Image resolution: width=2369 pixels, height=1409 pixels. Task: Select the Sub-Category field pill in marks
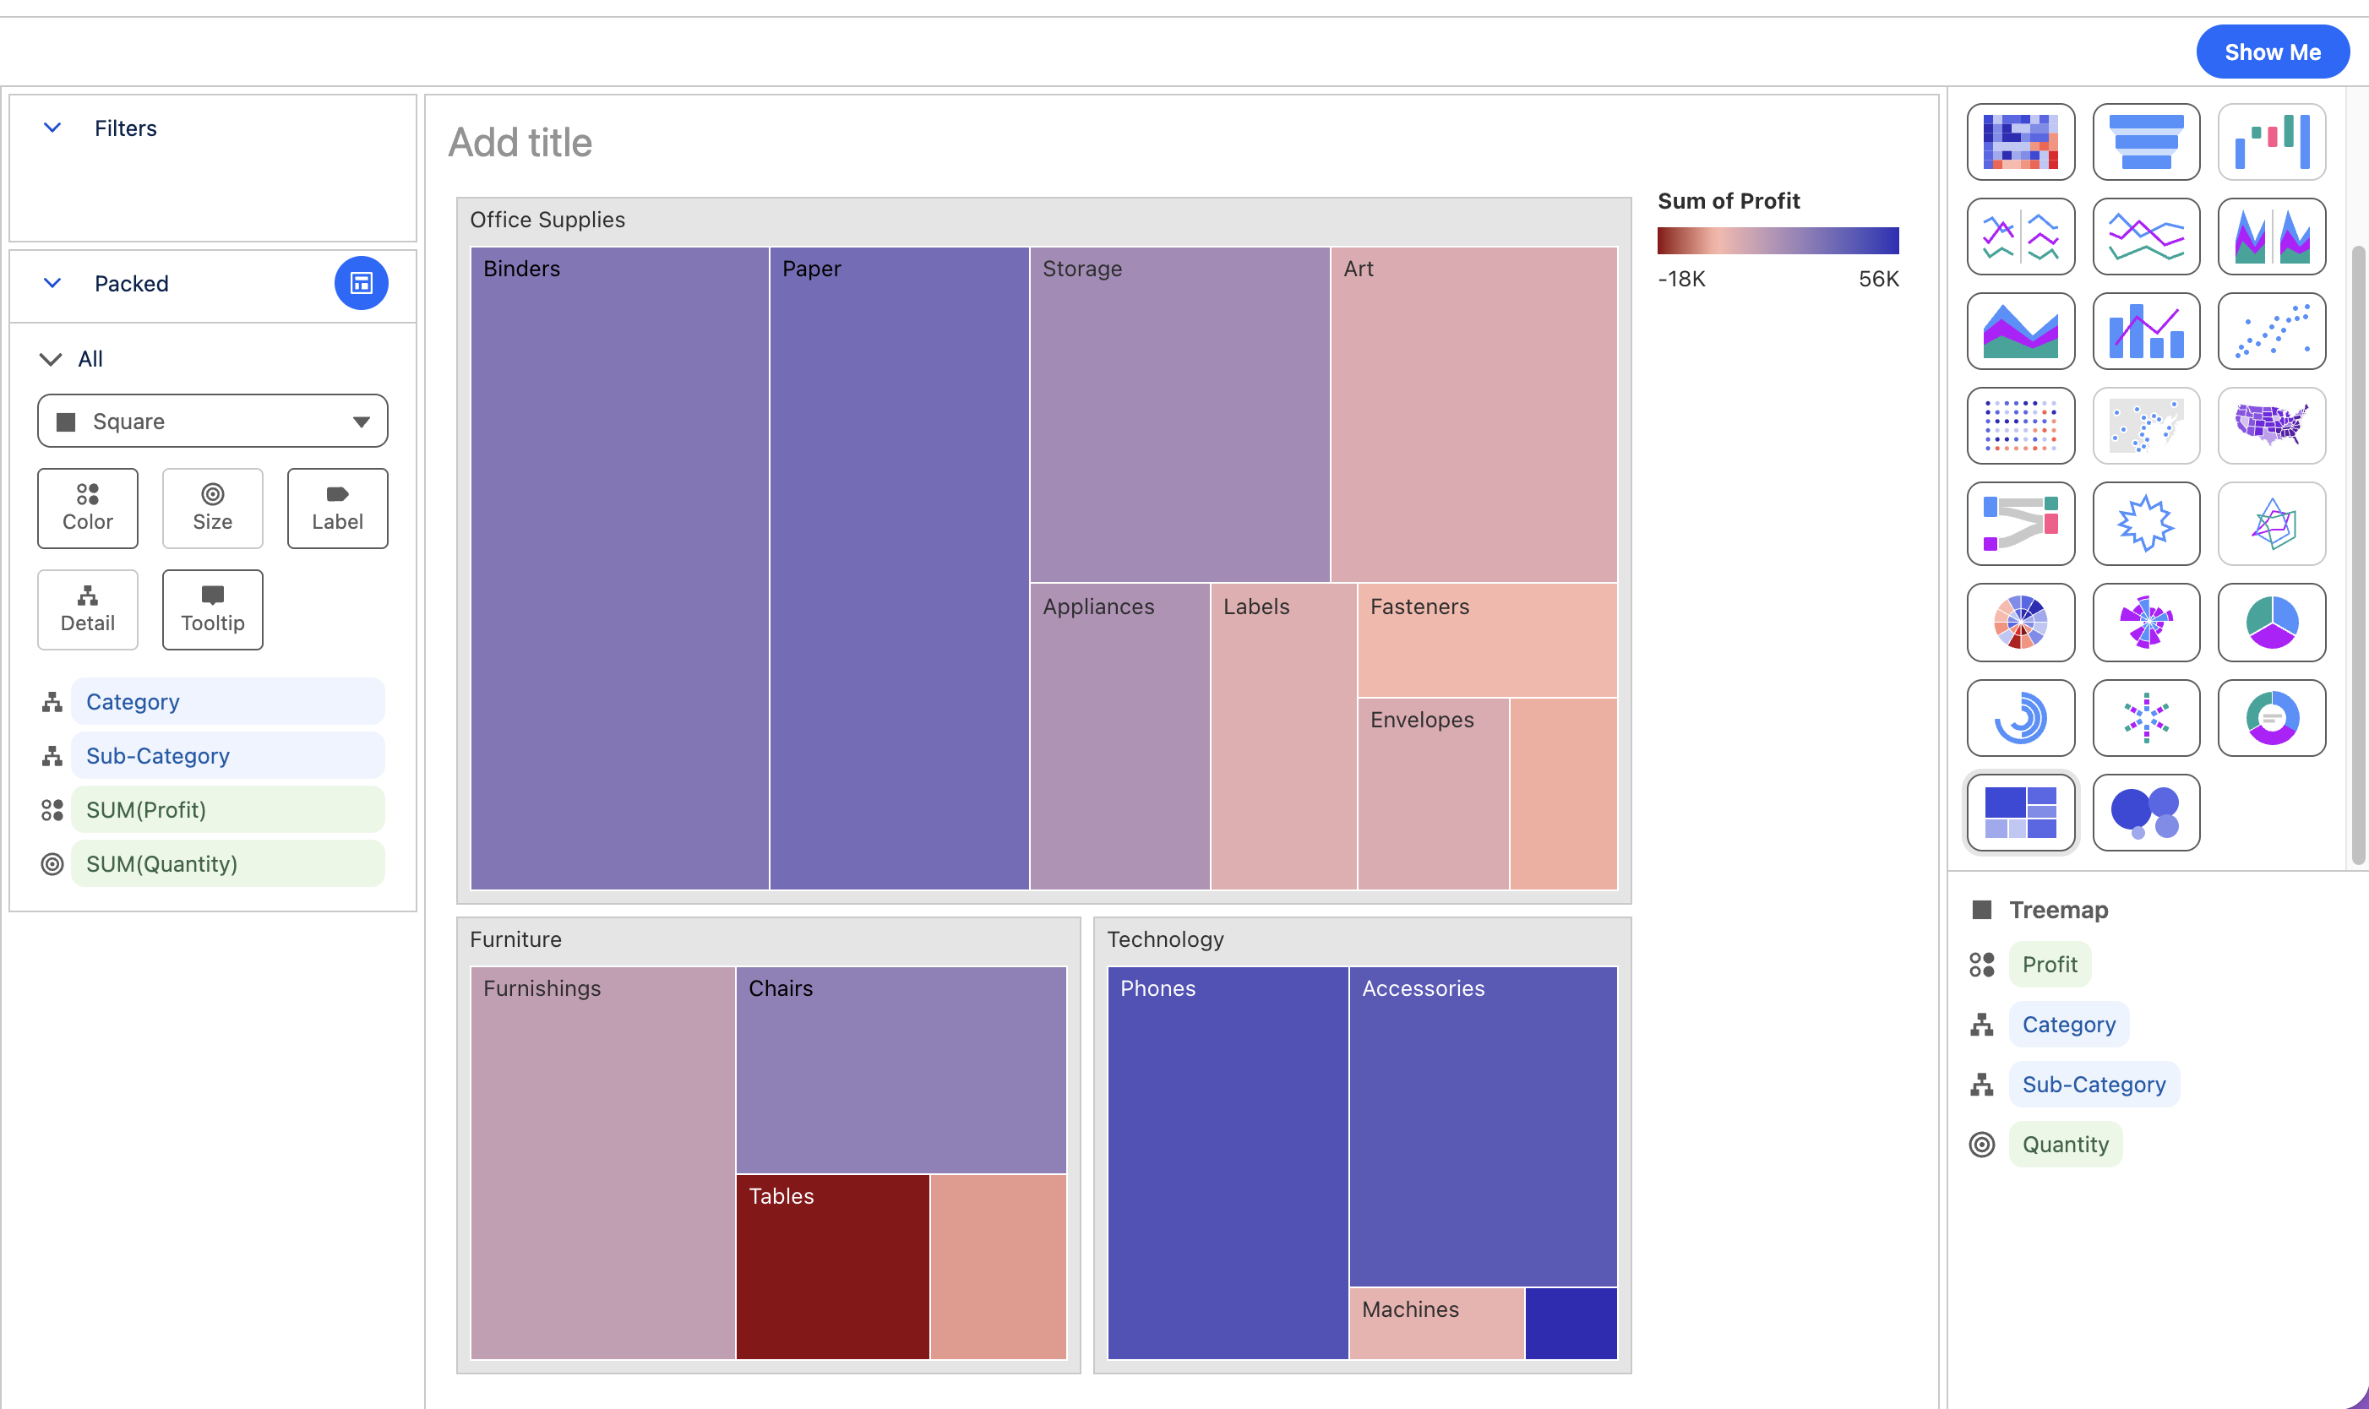pyautogui.click(x=228, y=756)
